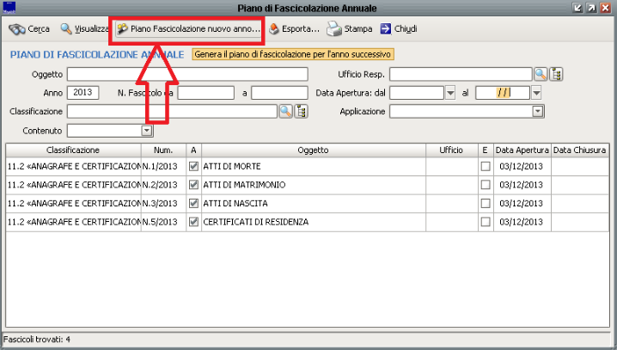
Task: Click the Data Apertura dal date field
Action: click(x=417, y=93)
